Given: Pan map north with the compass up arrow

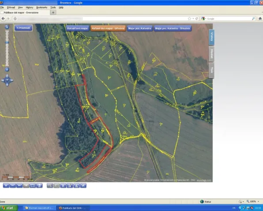Looking at the screenshot, I should (x=7, y=76).
